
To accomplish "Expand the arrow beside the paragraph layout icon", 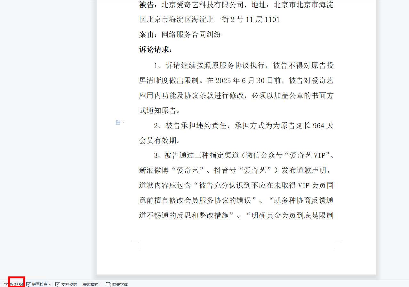I will (123, 122).
